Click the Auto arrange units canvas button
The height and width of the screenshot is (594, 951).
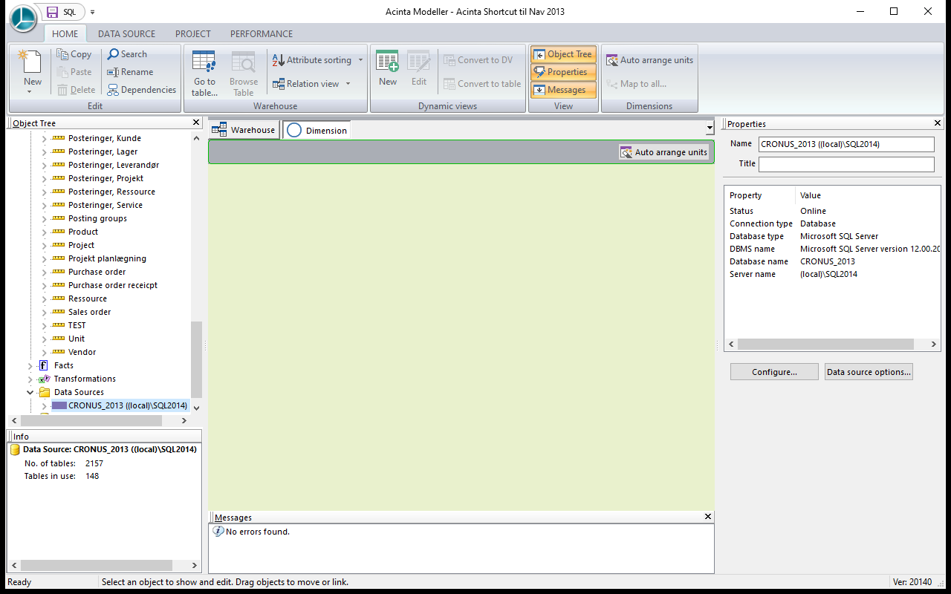coord(664,152)
